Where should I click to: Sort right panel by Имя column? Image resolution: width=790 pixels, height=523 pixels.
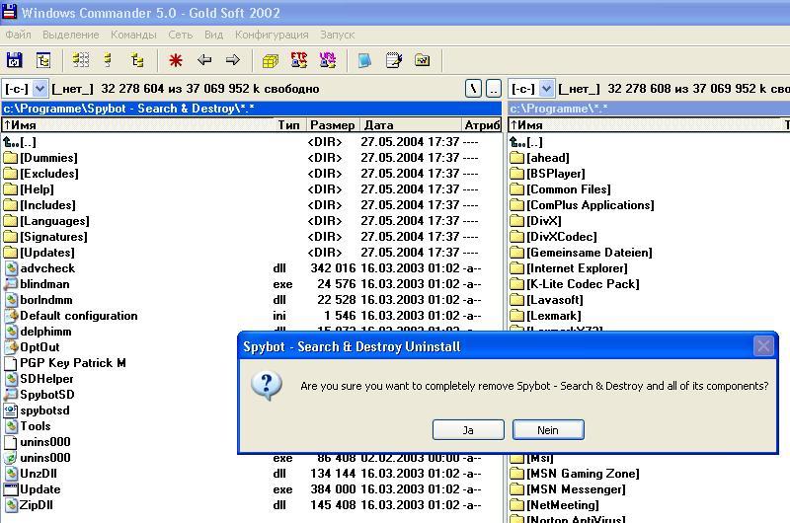click(x=645, y=125)
